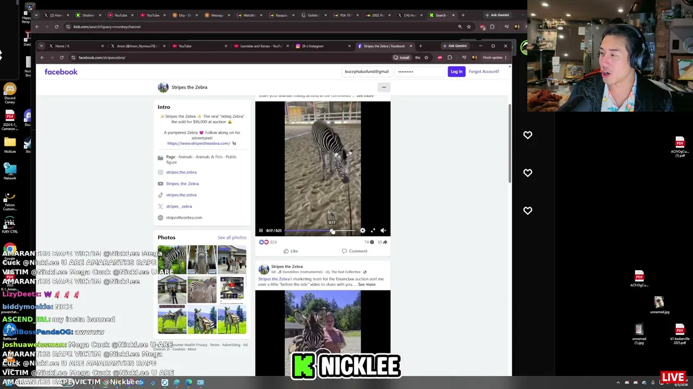Open the photo thumbnail with the red play button
Screen dimensions: 693x389
click(x=232, y=289)
